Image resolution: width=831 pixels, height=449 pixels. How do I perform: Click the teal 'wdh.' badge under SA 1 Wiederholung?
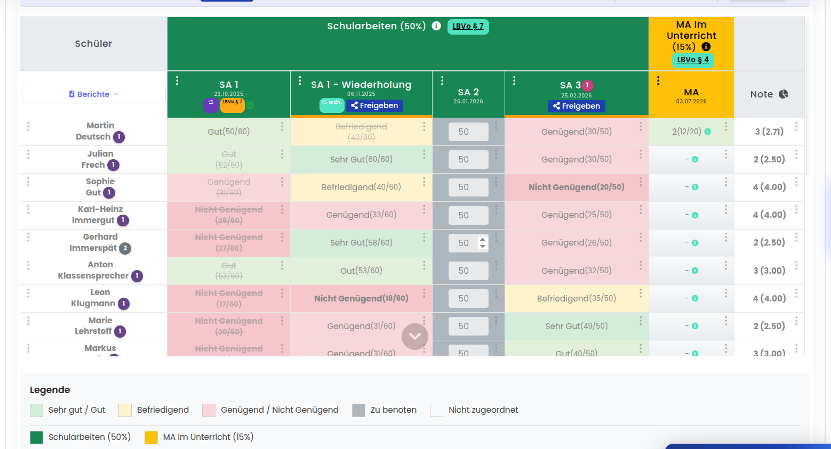[x=332, y=106]
